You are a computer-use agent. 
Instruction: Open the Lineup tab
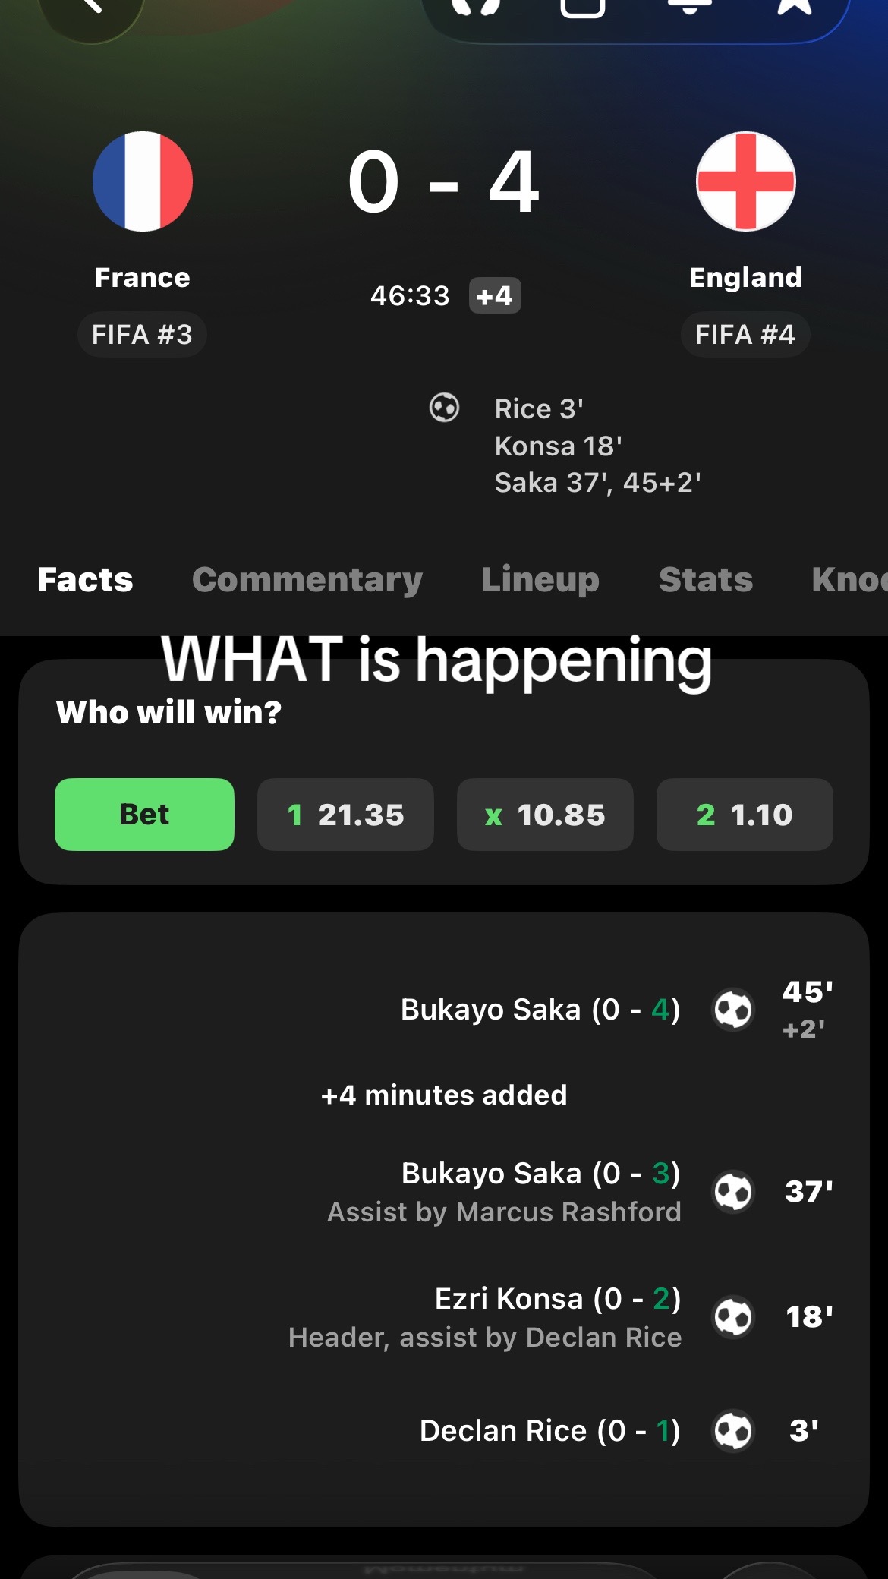(540, 580)
